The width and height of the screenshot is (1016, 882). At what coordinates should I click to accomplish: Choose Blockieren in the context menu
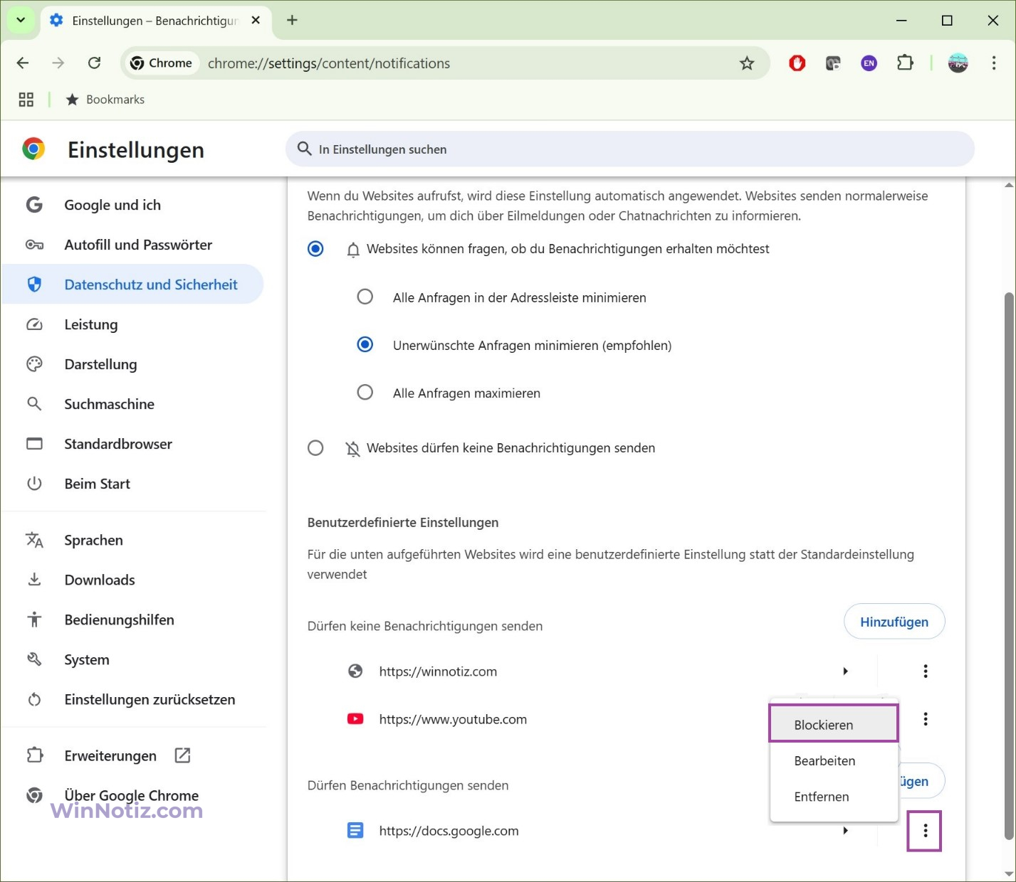[834, 724]
